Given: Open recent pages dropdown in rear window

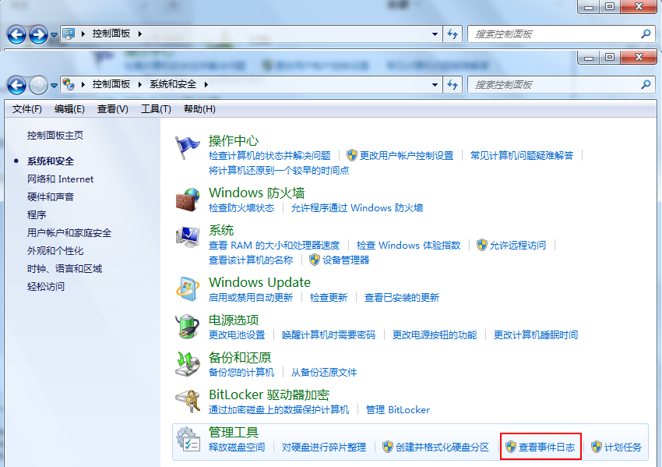Looking at the screenshot, I should tap(54, 34).
